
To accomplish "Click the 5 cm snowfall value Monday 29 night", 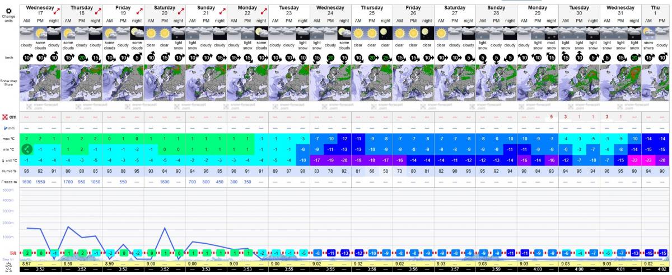I will coord(551,117).
